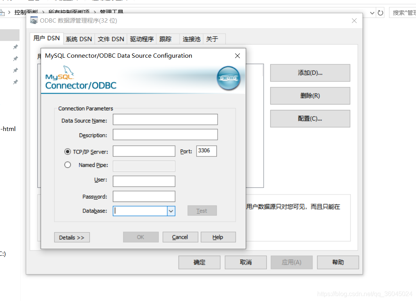Click the Test connection button
This screenshot has width=416, height=301.
202,211
